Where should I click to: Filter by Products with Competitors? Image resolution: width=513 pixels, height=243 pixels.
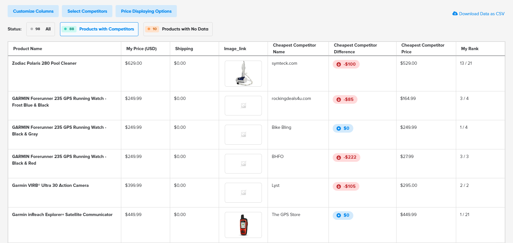99,29
